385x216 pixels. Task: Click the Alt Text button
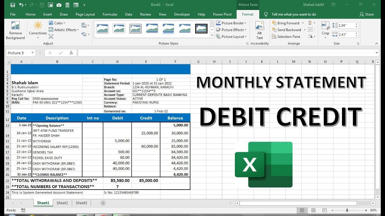point(260,30)
